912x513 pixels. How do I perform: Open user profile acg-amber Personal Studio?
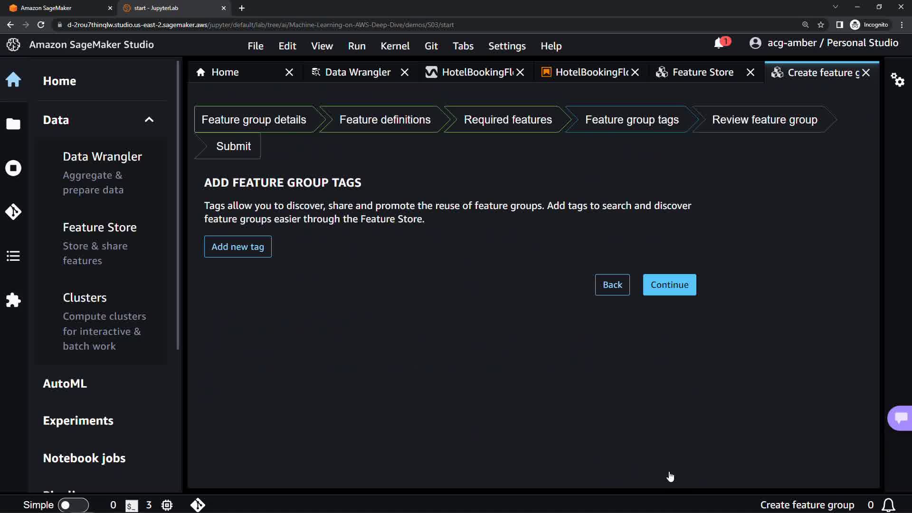point(824,43)
